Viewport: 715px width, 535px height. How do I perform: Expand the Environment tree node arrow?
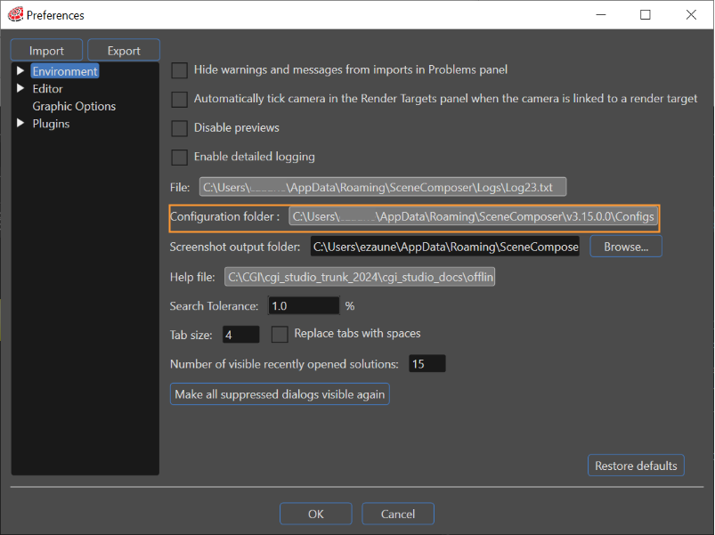[20, 70]
